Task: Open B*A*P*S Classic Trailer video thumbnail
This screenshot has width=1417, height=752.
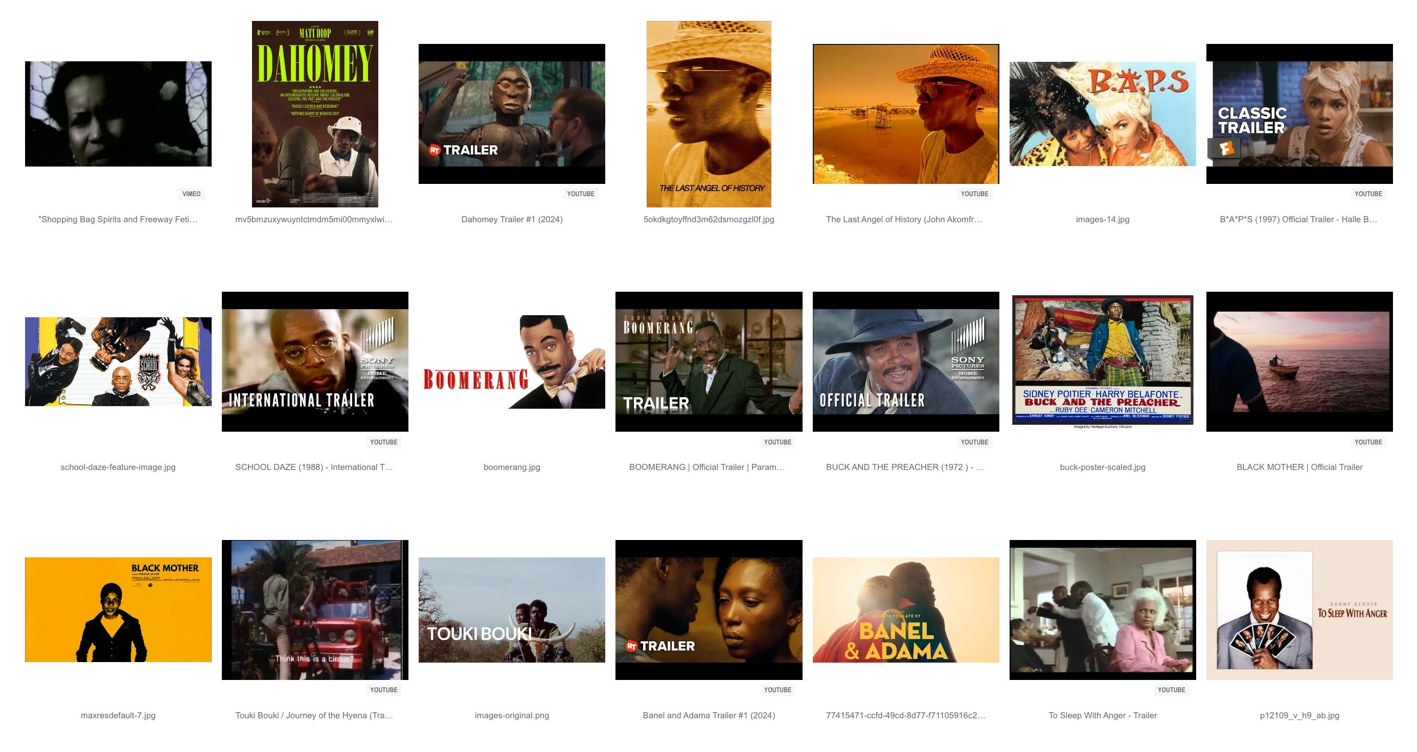Action: click(x=1299, y=114)
